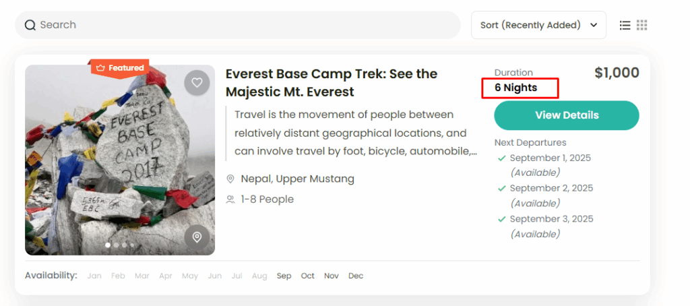Click the Everest Base Camp photo thumbnail
690x306 pixels.
pos(120,160)
